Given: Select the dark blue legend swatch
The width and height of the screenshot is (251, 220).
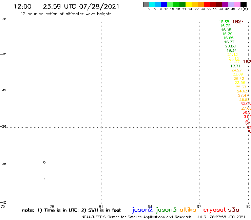Looking at the screenshot, I should [x=164, y=4].
